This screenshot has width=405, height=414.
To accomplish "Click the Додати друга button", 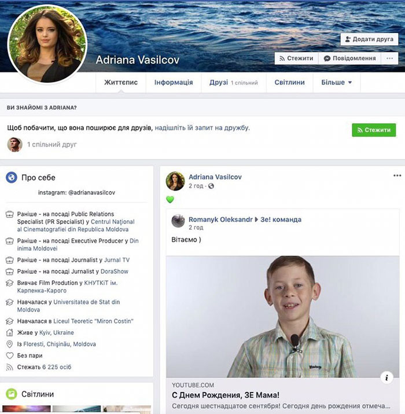I will coord(369,39).
